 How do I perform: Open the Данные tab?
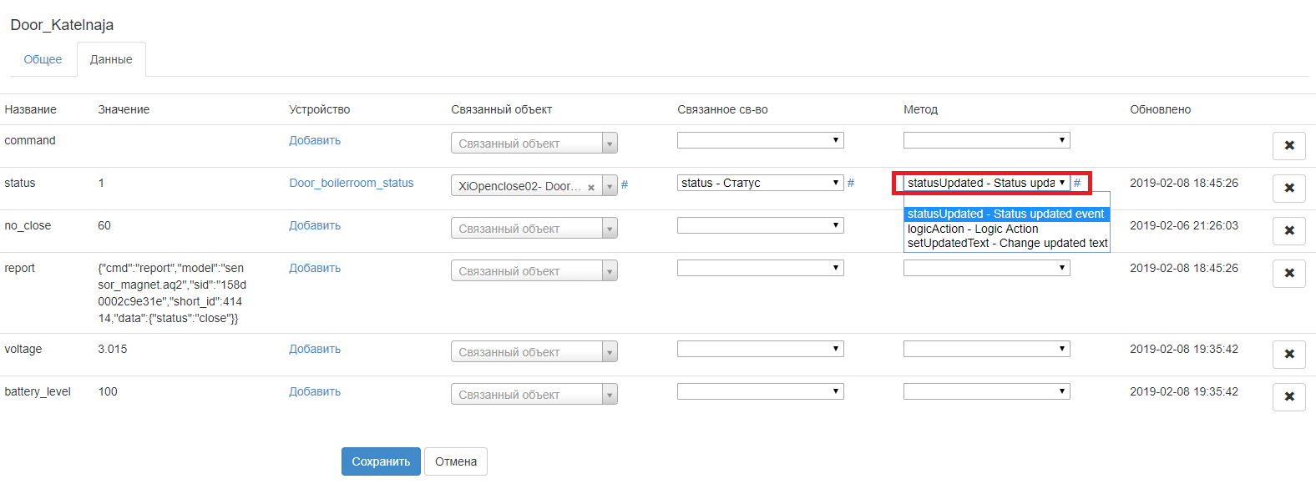tap(111, 59)
